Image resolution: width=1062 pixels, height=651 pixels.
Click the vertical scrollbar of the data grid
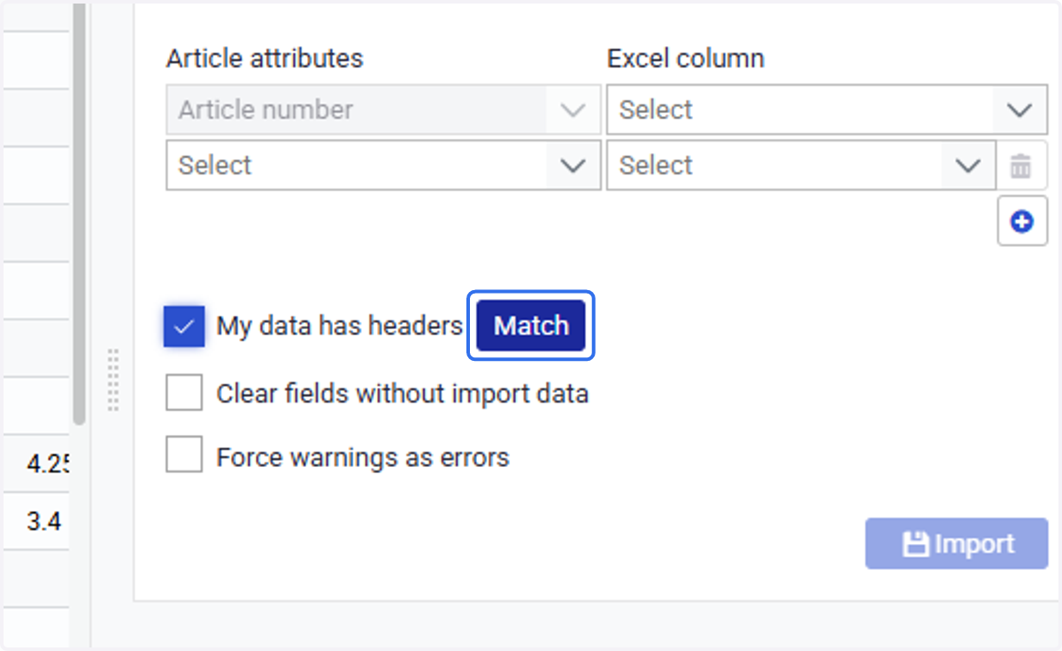pos(79,212)
